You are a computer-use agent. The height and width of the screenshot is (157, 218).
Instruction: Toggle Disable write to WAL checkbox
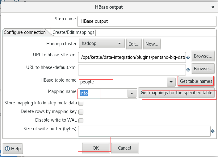coord(81,120)
